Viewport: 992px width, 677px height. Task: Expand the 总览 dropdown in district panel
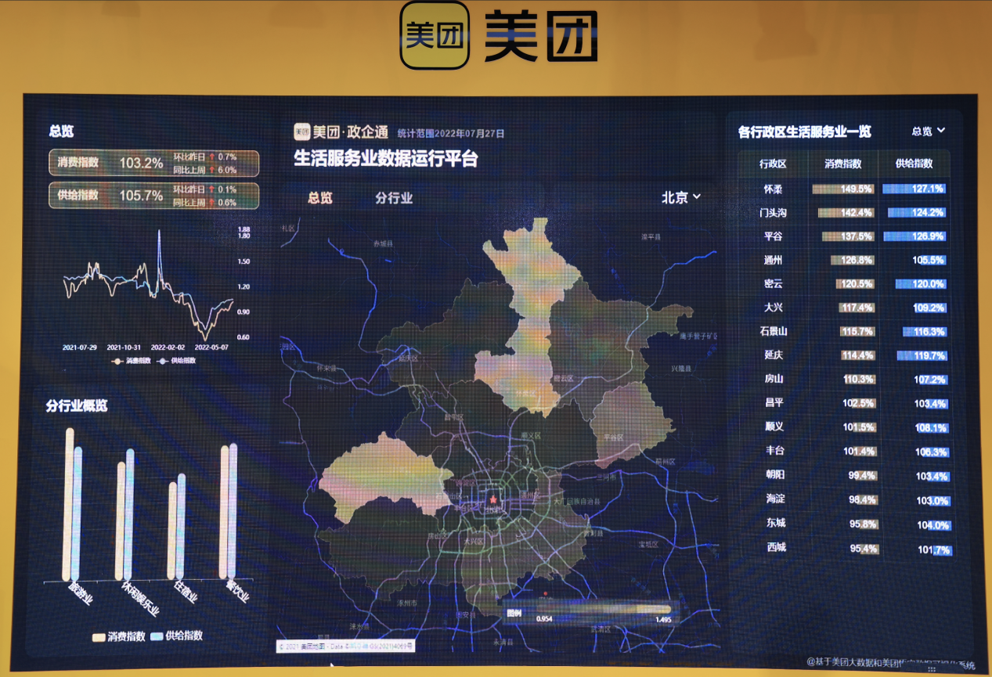coord(929,131)
